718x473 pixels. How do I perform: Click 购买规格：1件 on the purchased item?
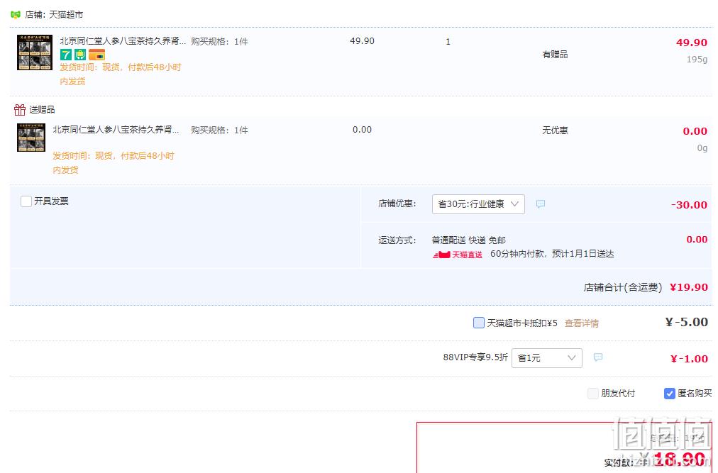point(219,42)
